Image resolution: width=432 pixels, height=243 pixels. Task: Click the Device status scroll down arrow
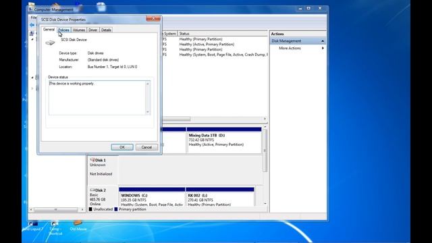pos(148,112)
